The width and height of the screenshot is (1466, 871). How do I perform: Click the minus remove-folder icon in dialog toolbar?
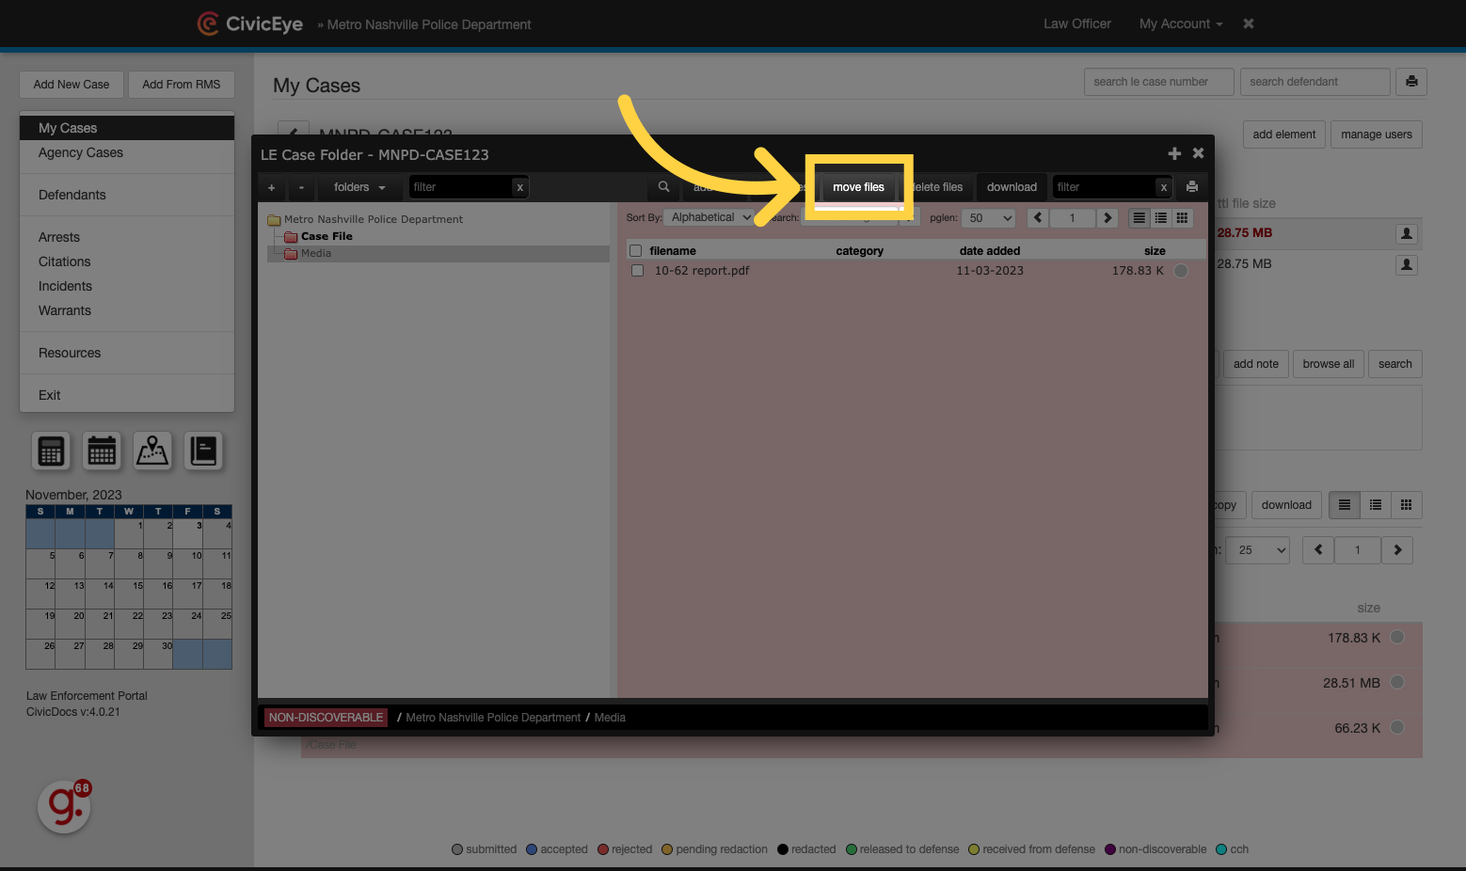(301, 187)
